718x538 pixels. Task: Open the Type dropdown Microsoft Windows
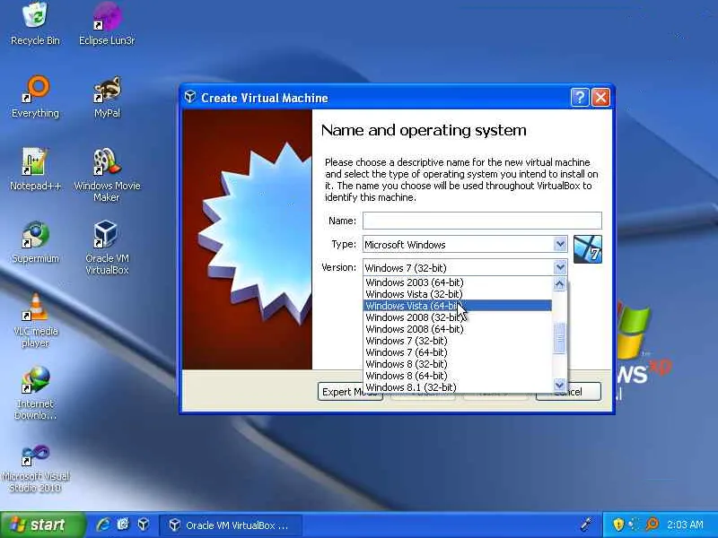[x=465, y=244]
